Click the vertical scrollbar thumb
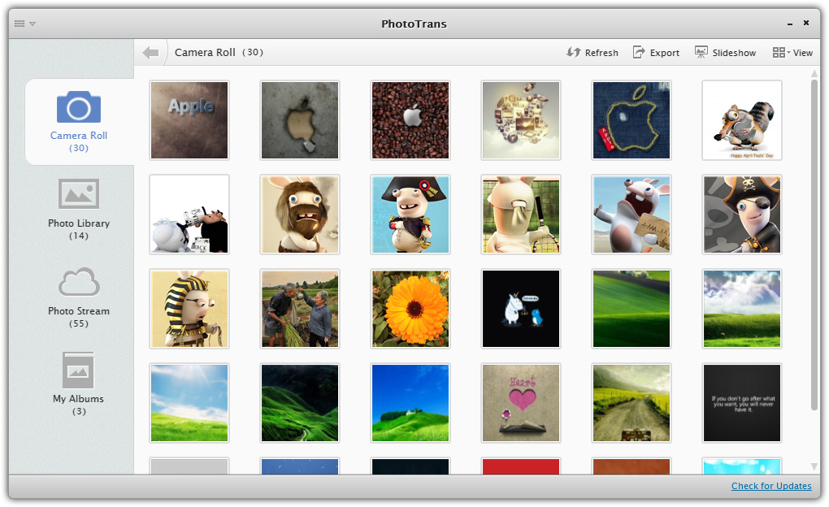The height and width of the screenshot is (507, 829). point(814,245)
